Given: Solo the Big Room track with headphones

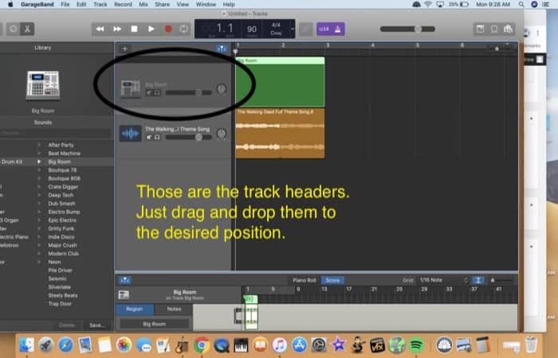Looking at the screenshot, I should pyautogui.click(x=157, y=93).
